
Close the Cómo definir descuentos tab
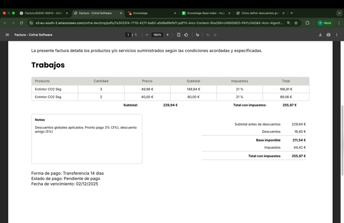click(x=283, y=13)
